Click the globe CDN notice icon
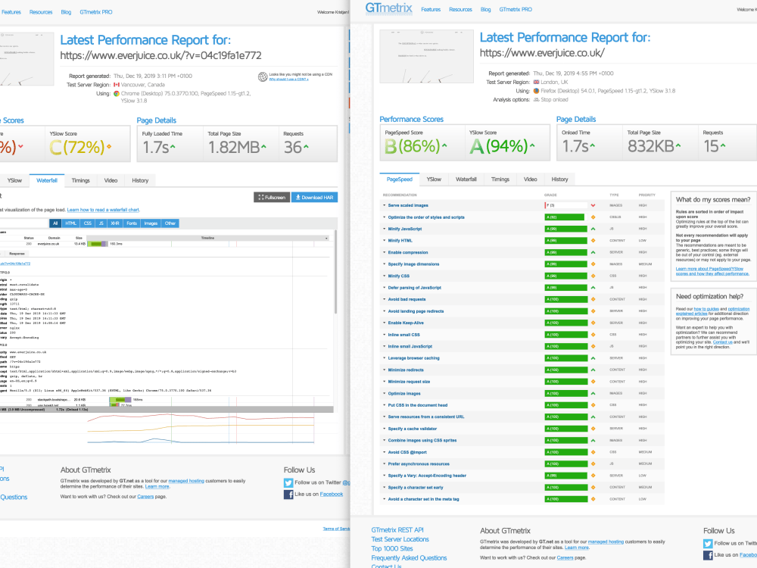The image size is (757, 568). [263, 76]
